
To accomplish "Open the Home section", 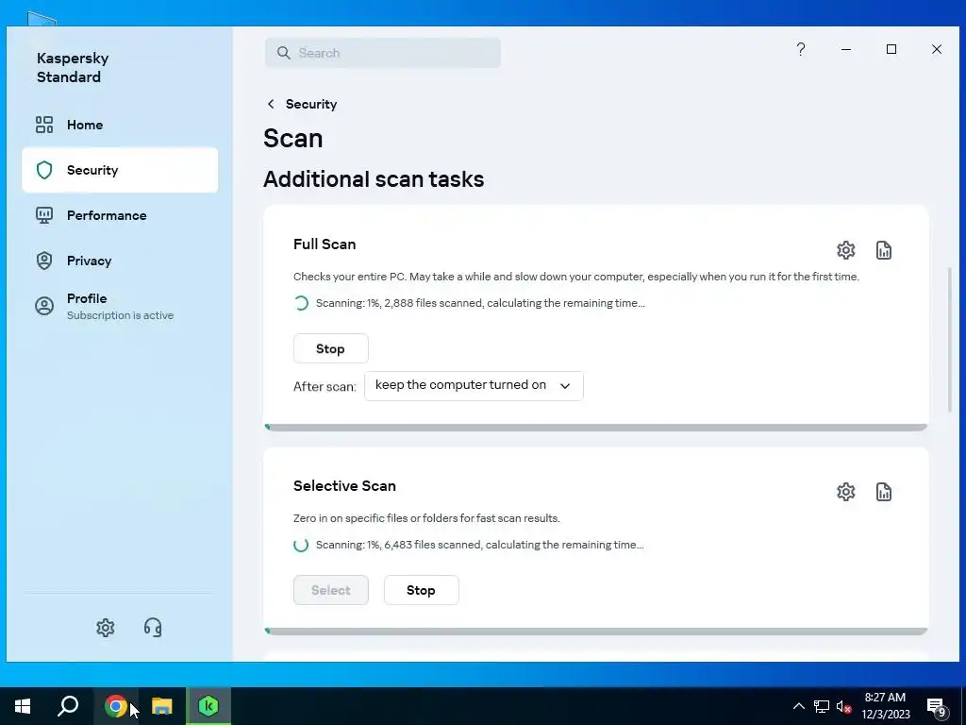I will (120, 125).
